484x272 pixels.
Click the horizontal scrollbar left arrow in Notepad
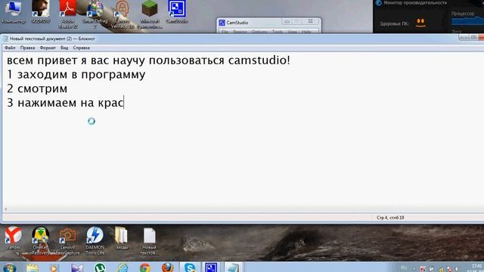click(5, 209)
